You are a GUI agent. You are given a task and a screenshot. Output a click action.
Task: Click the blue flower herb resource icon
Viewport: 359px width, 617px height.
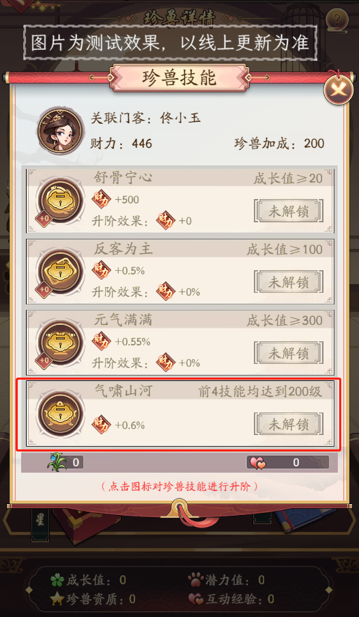[x=57, y=462]
